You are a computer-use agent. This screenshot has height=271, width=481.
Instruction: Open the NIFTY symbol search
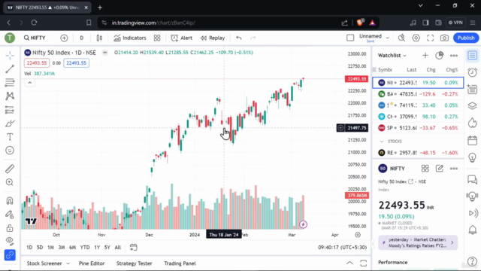pyautogui.click(x=35, y=38)
